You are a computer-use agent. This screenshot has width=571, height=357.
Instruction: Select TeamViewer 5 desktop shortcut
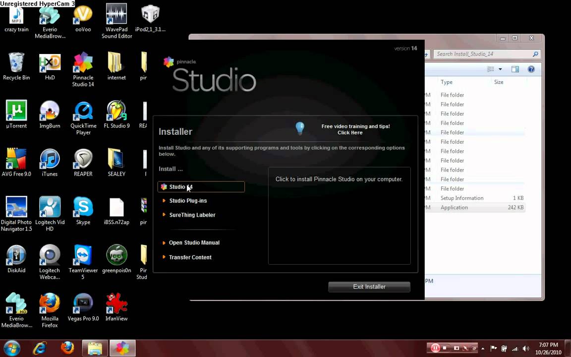click(x=83, y=262)
